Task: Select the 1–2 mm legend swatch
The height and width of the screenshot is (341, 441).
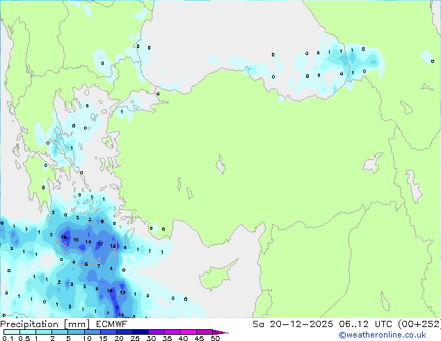Action: point(44,332)
